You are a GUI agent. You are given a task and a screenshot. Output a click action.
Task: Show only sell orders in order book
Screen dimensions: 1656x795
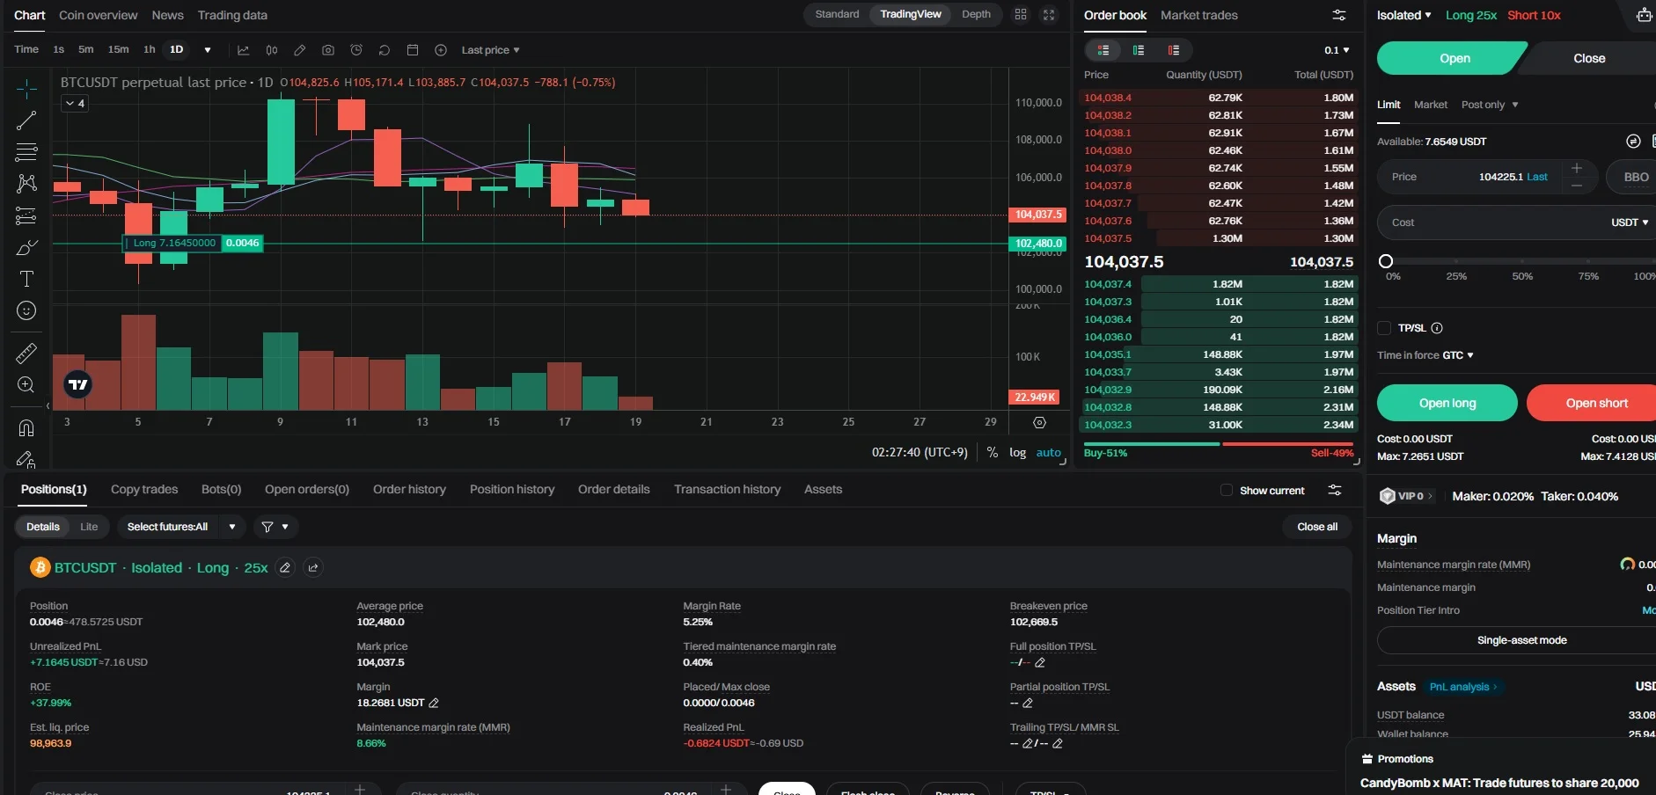tap(1174, 50)
